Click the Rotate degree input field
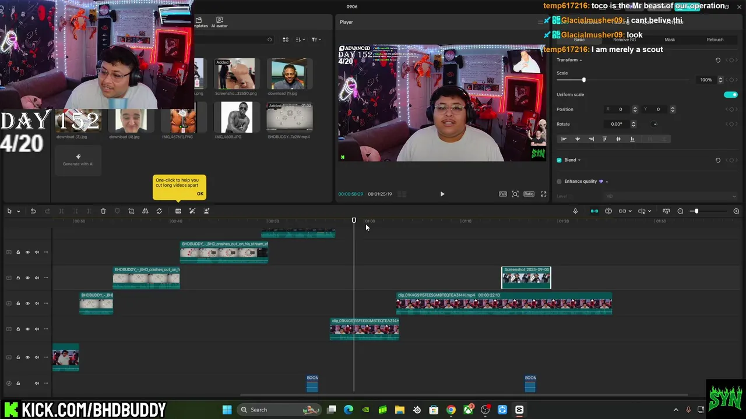Viewport: 746px width, 419px height. pyautogui.click(x=617, y=124)
